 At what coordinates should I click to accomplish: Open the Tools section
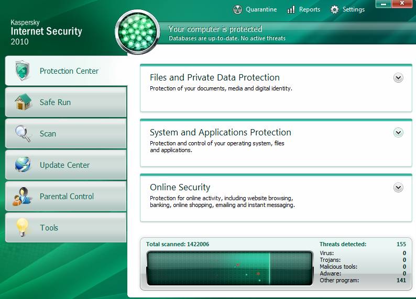tap(66, 227)
